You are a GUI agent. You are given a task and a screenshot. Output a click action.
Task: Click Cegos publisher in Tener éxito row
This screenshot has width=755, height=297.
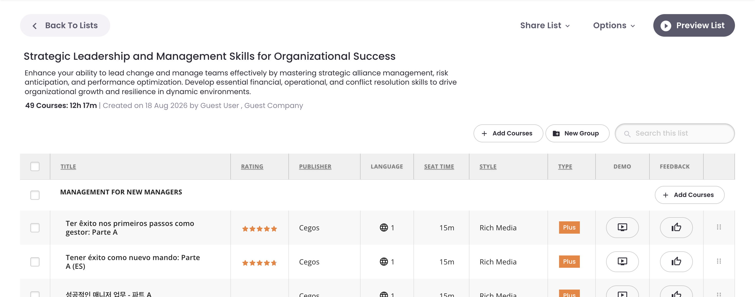(x=309, y=262)
